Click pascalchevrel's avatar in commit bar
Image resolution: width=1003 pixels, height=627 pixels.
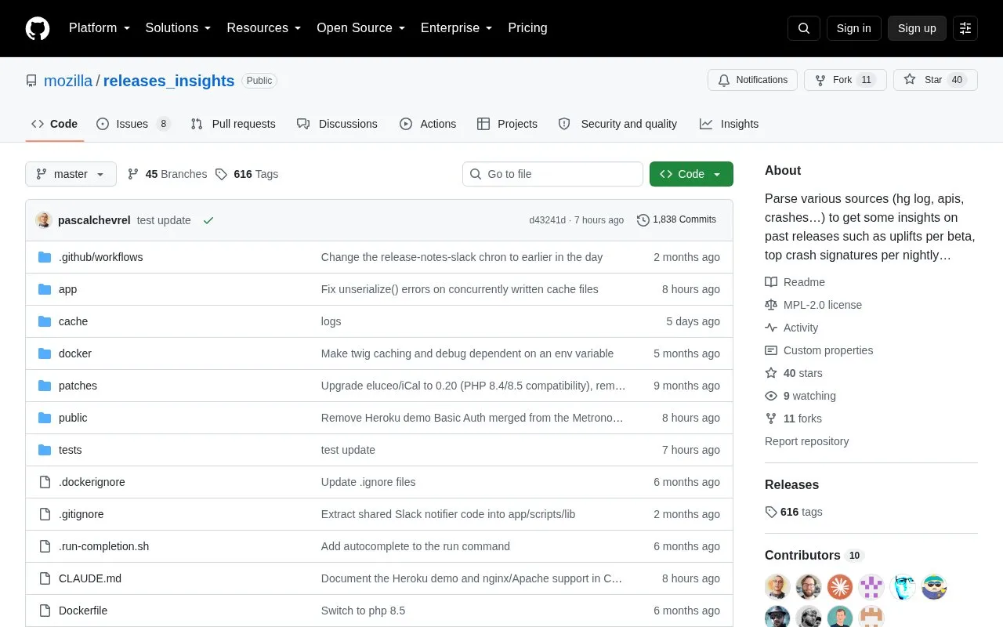pos(44,220)
